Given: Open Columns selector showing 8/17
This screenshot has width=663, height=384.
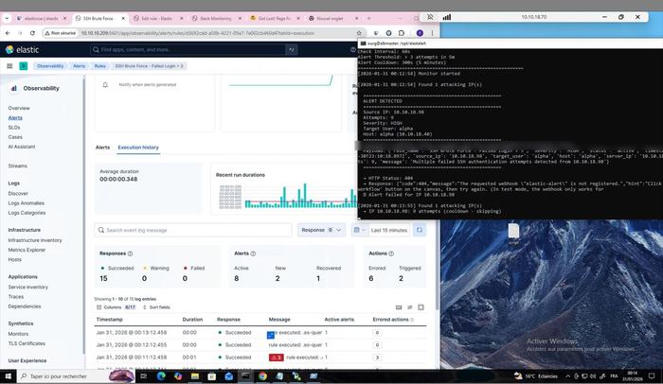Looking at the screenshot, I should (x=116, y=307).
